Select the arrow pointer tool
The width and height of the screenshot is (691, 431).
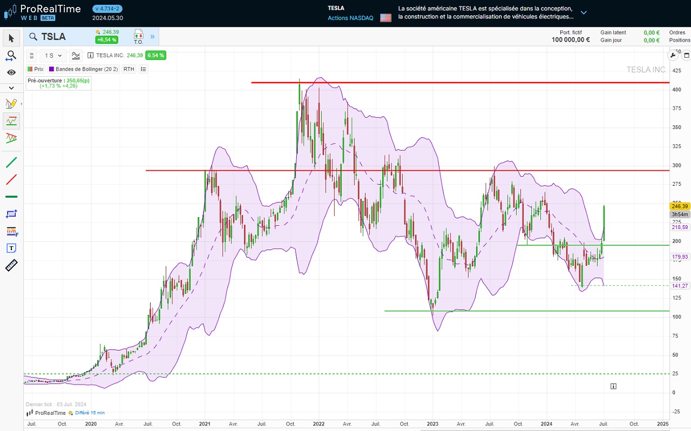pos(11,38)
